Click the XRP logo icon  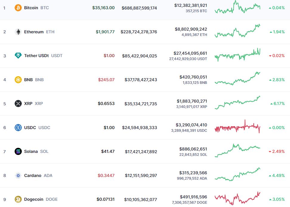point(18,103)
